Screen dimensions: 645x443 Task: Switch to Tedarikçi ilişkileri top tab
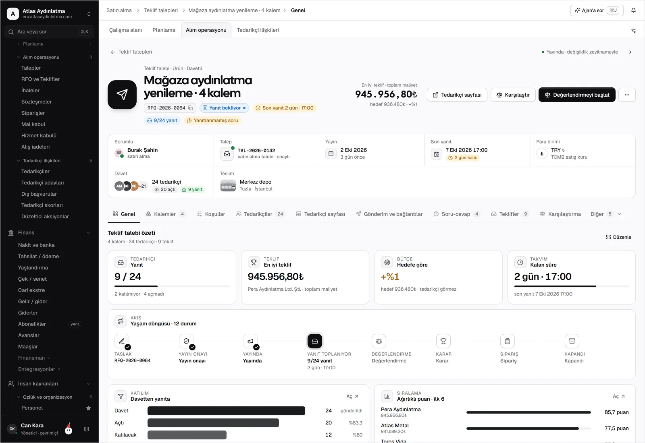(258, 30)
